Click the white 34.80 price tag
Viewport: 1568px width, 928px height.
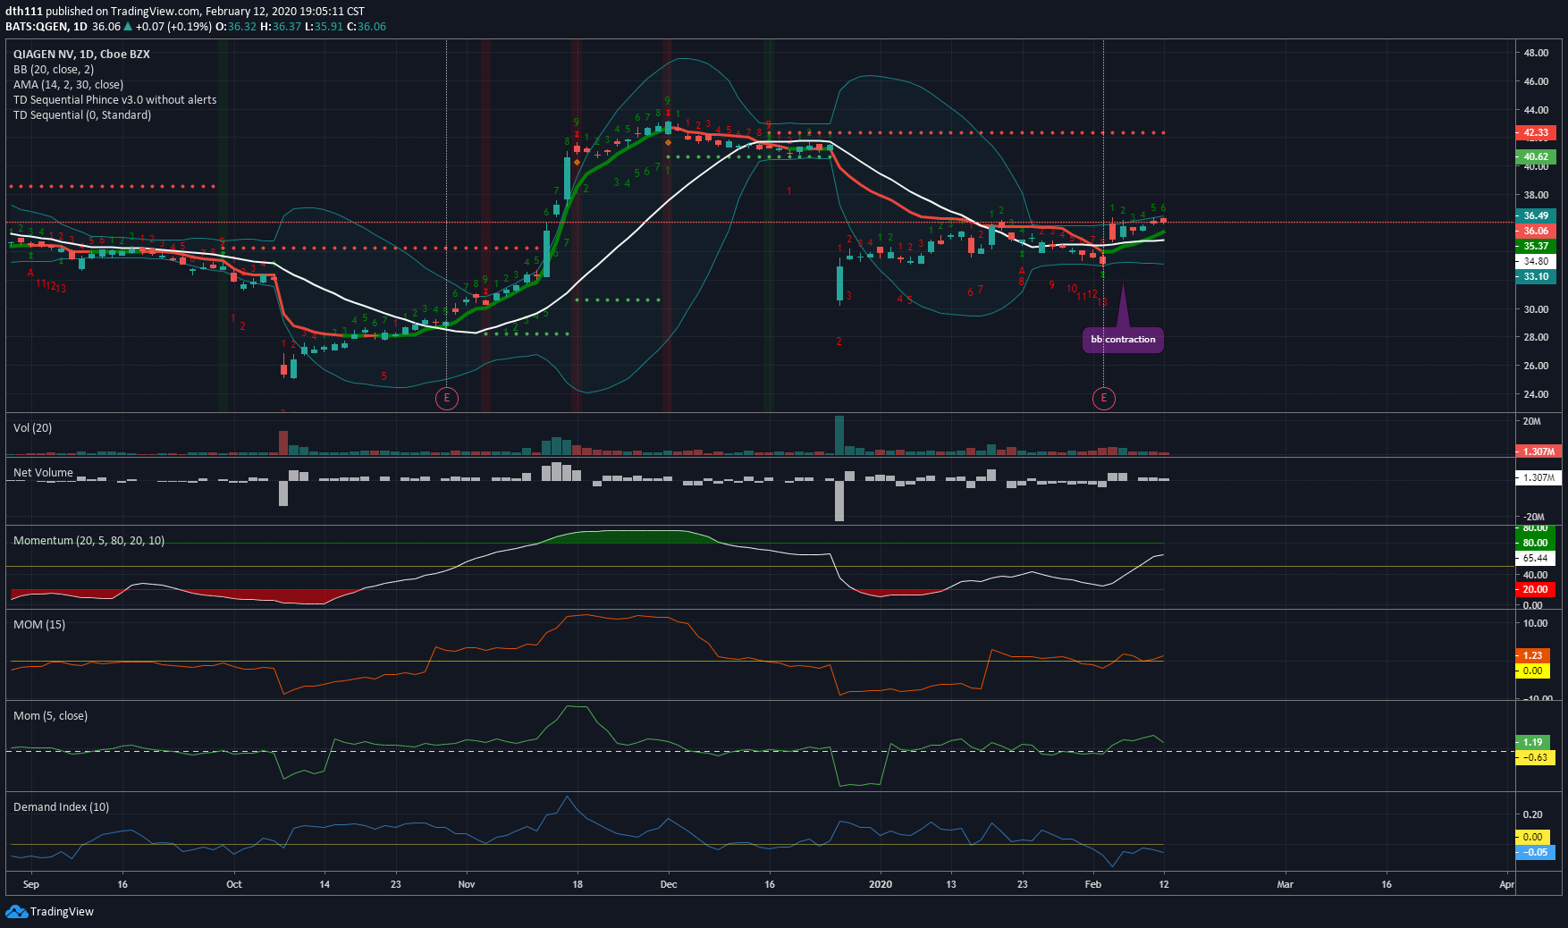coord(1536,261)
